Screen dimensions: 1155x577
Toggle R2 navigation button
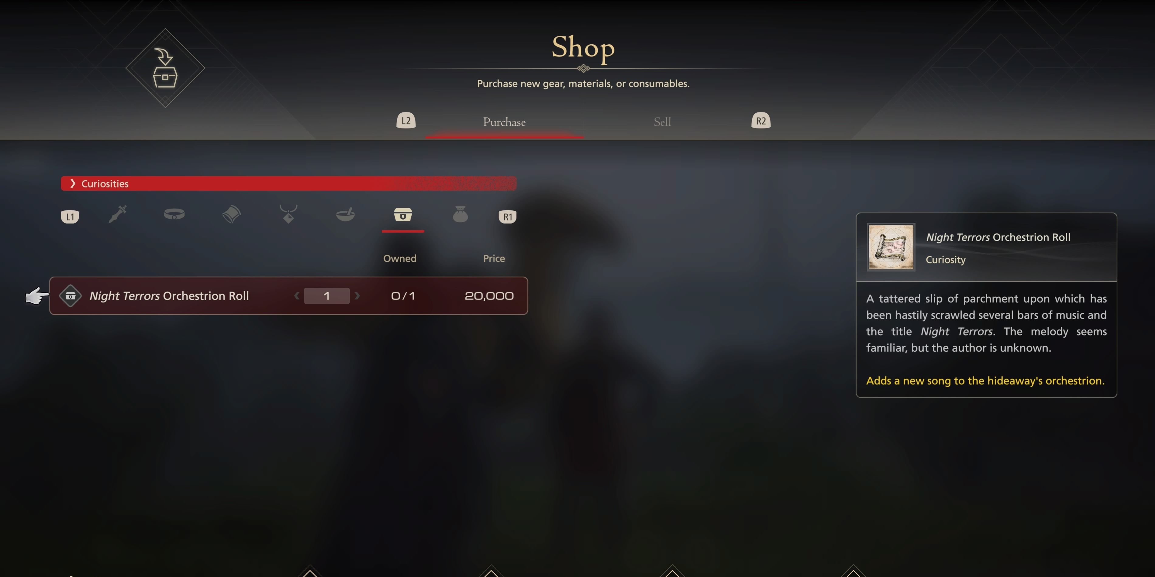click(x=760, y=121)
